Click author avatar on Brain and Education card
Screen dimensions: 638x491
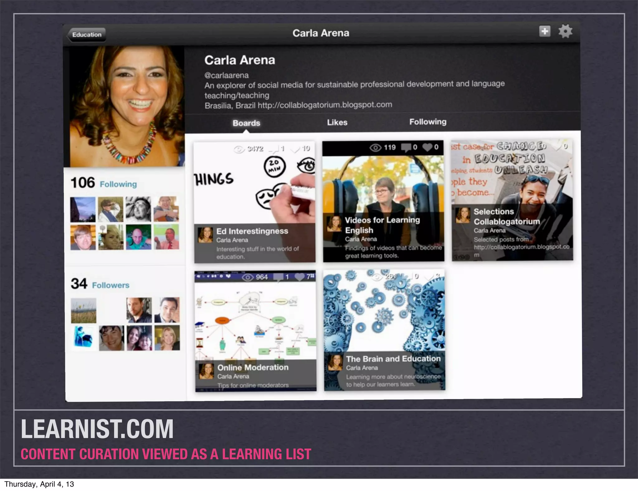click(x=335, y=362)
